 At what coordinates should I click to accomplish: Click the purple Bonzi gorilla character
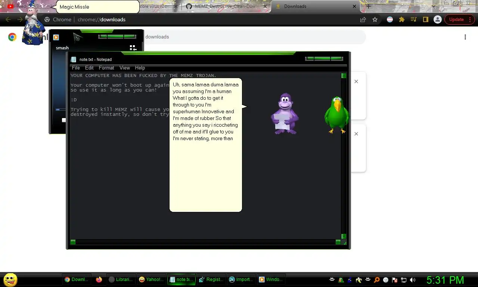285,114
